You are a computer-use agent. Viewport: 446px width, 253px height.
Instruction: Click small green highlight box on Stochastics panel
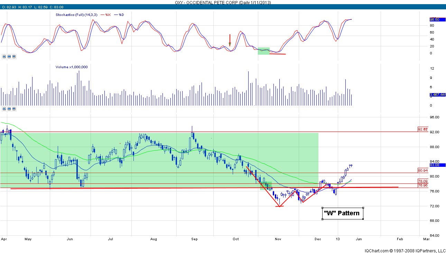point(263,51)
